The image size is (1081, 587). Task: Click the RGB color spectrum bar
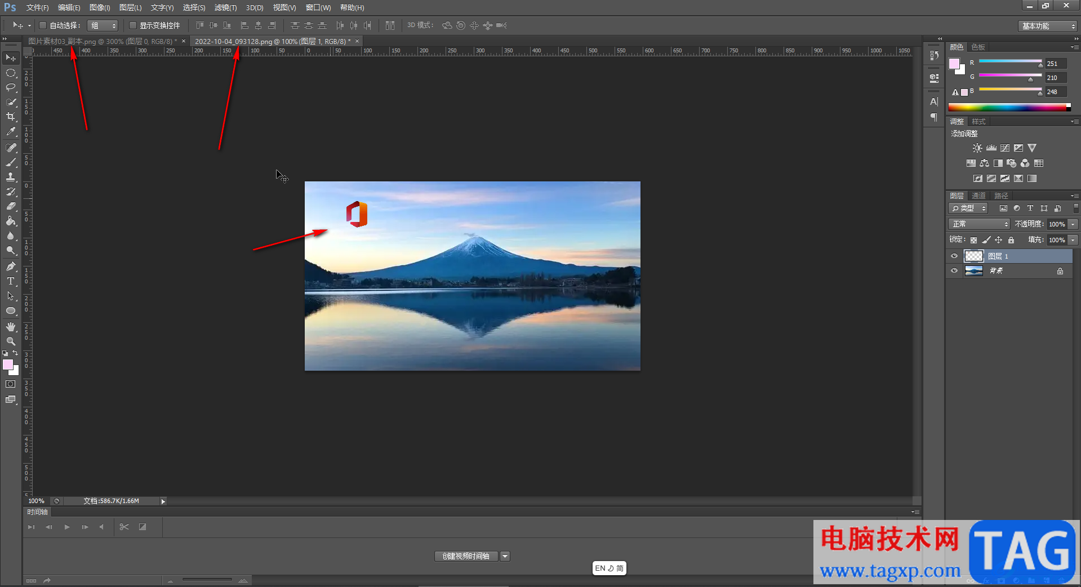click(1007, 107)
